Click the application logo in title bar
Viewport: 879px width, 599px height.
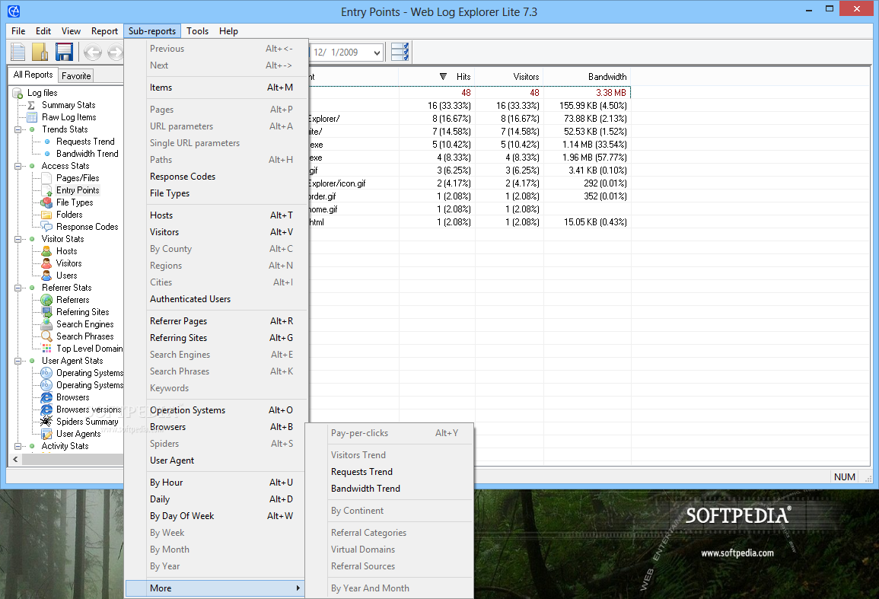pyautogui.click(x=14, y=11)
